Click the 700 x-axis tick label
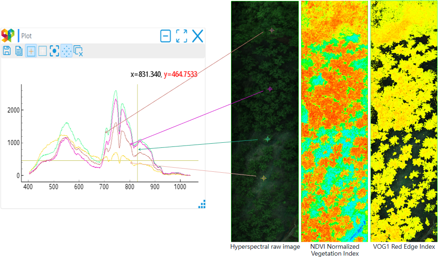This screenshot has width=438, height=257. [x=104, y=187]
